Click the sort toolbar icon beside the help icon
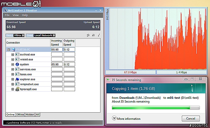This screenshot has height=128, width=210. (x=93, y=35)
